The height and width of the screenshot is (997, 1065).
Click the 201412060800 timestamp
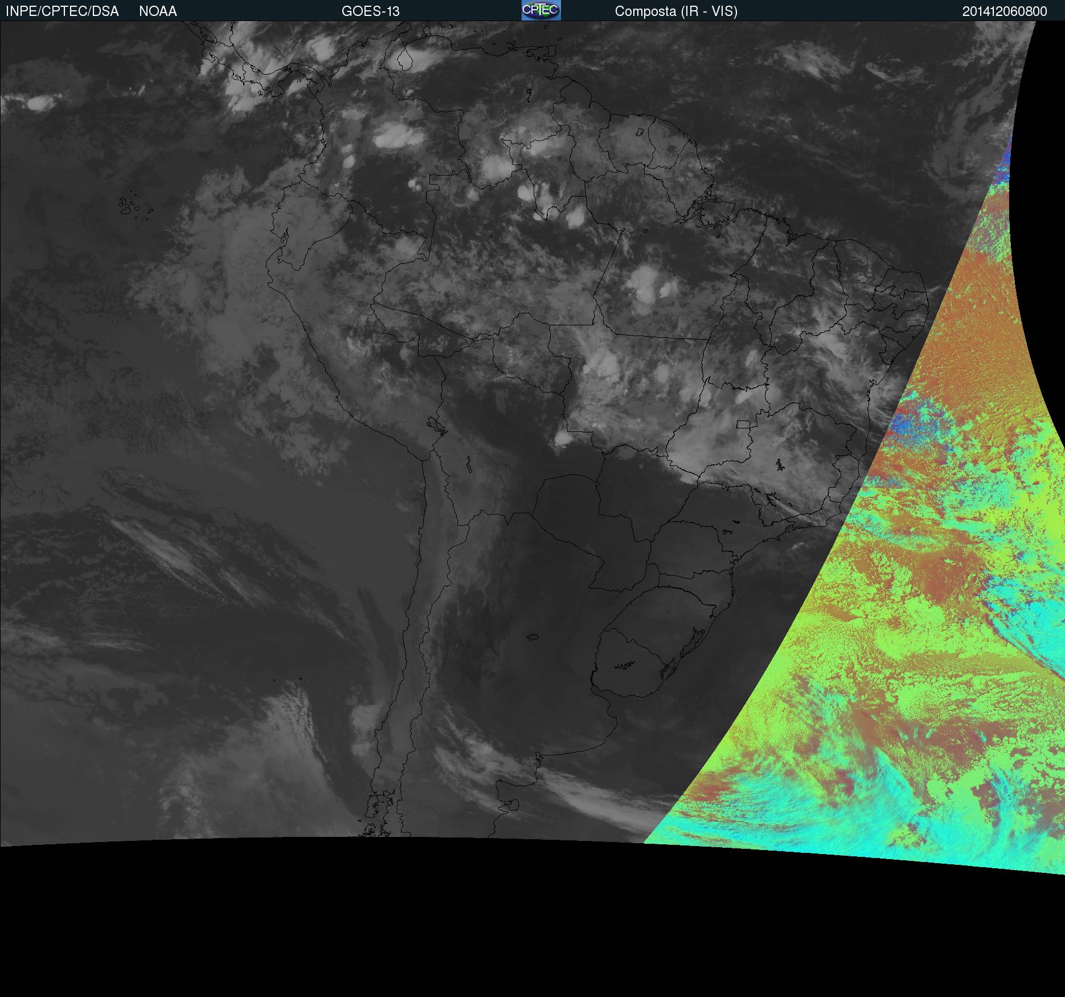tap(1005, 11)
